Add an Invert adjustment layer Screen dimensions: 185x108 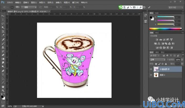(x=157, y=48)
